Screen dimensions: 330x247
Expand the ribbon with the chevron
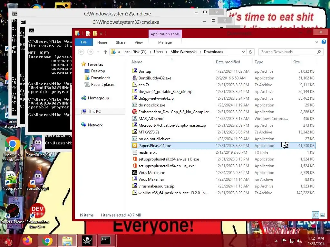[317, 42]
